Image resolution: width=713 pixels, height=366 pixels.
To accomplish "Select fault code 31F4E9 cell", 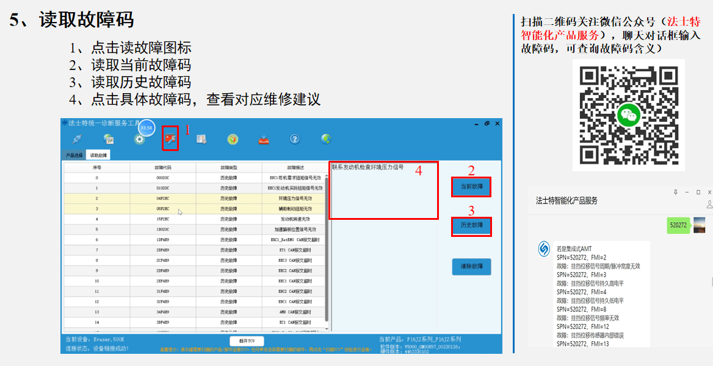I will pos(163,292).
